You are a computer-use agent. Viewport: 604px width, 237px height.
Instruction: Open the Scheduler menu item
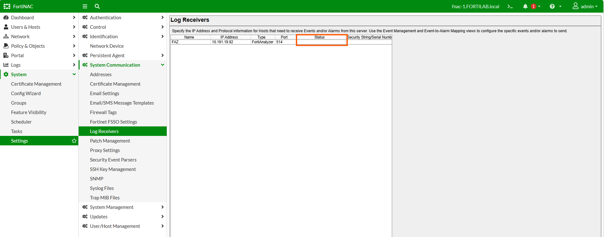(21, 122)
